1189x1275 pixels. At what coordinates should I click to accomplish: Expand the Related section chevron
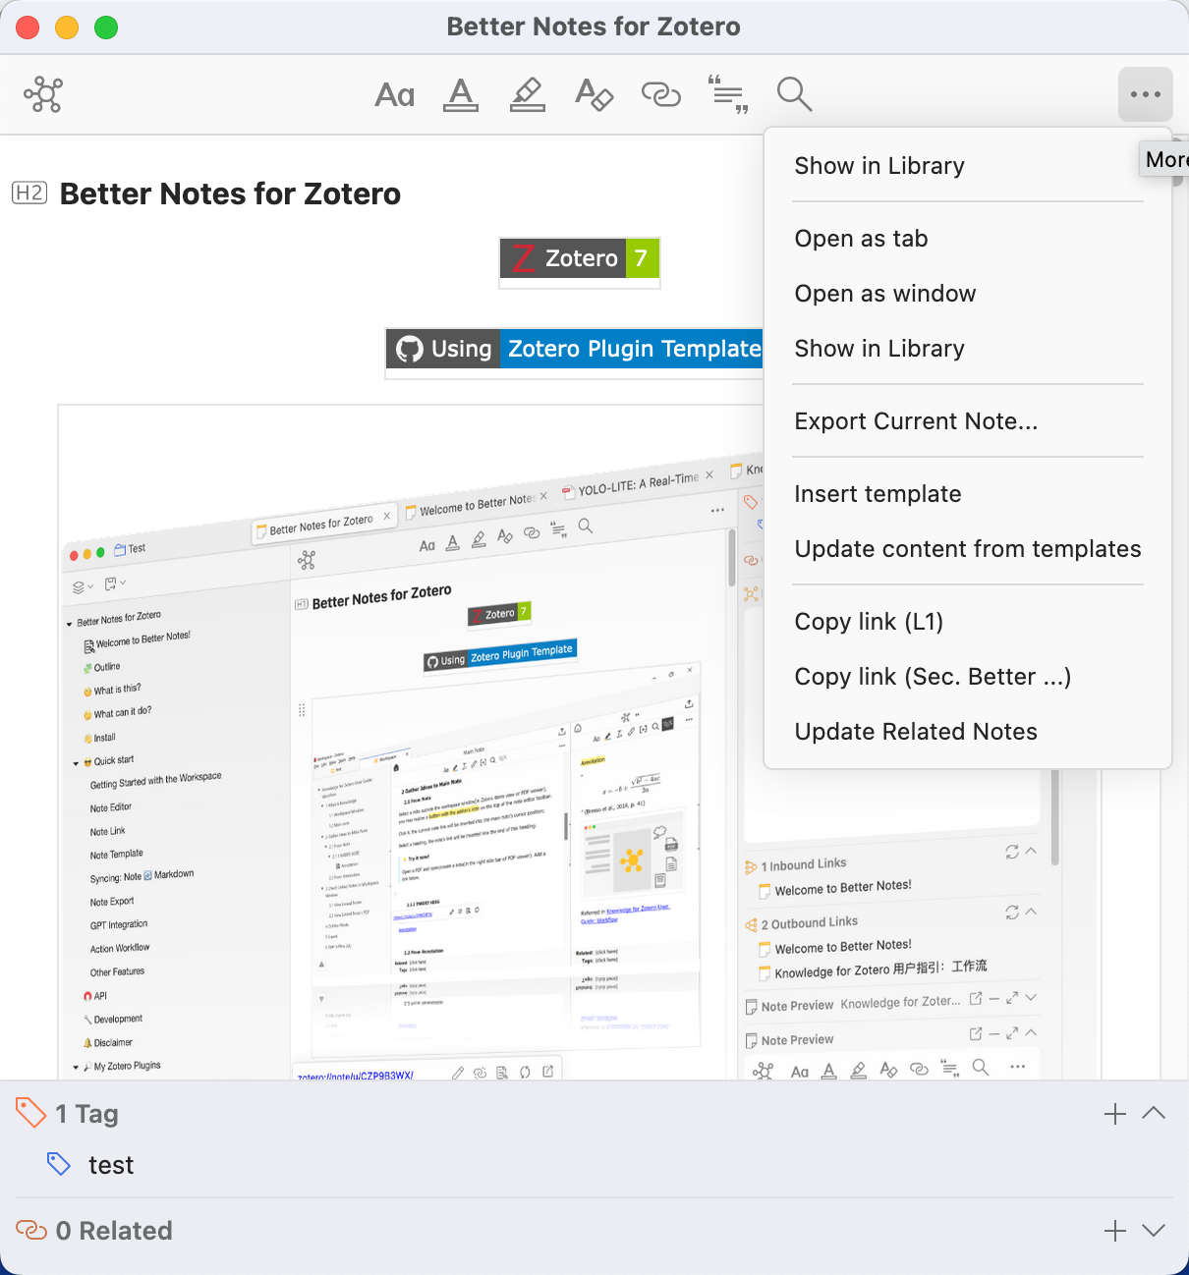click(1154, 1231)
